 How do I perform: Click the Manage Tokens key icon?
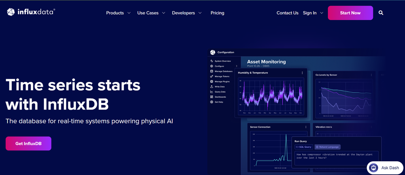[212, 76]
